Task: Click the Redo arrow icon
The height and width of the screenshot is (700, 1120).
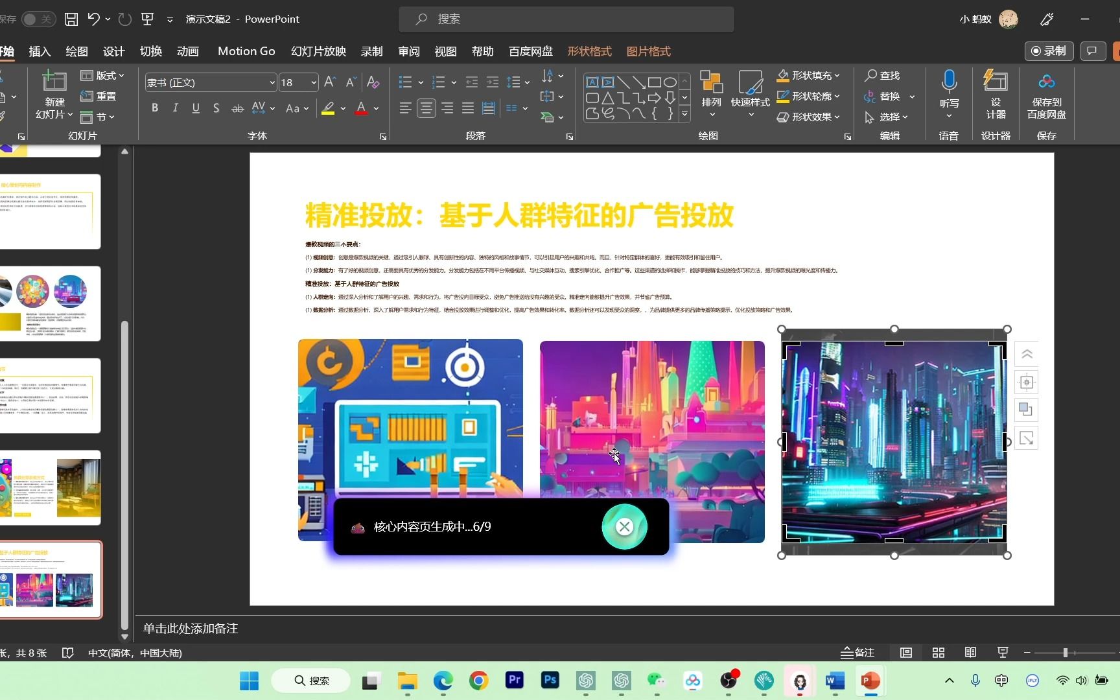Action: coord(125,19)
